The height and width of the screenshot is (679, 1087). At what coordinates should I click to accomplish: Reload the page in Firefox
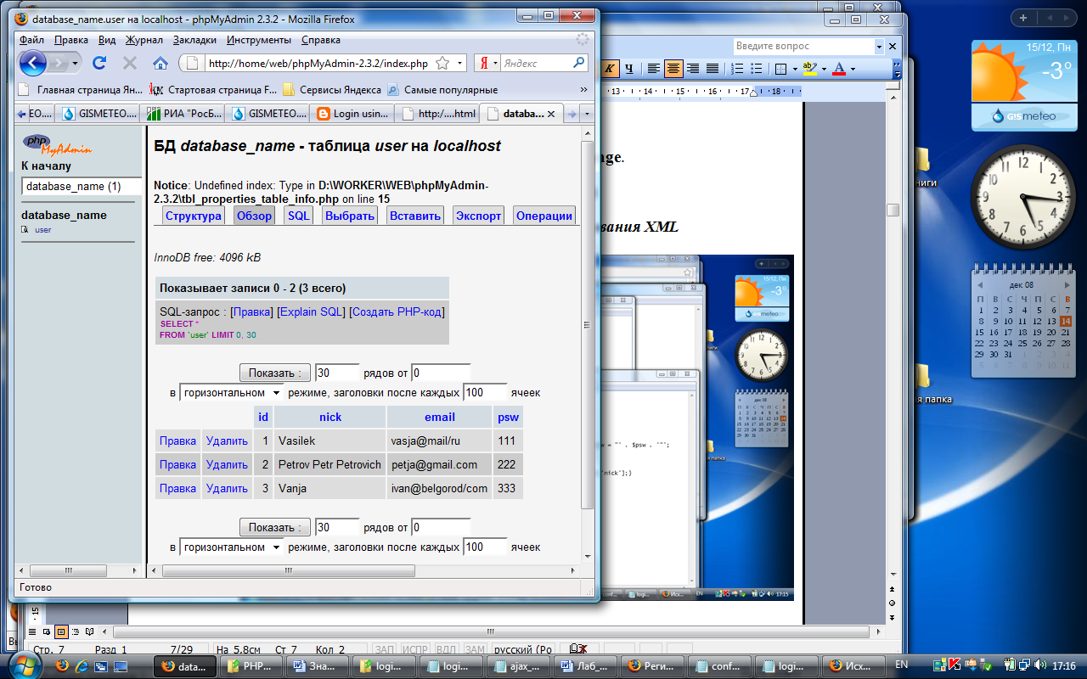coord(99,63)
